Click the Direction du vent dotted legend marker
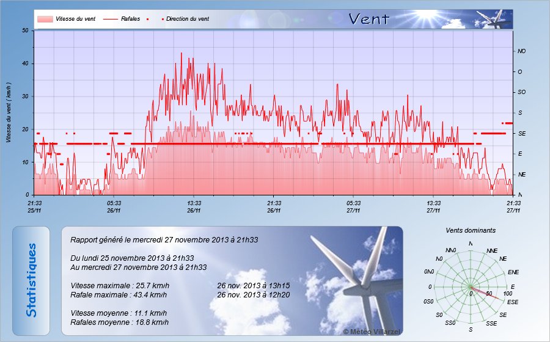The width and height of the screenshot is (550, 342). [x=163, y=19]
